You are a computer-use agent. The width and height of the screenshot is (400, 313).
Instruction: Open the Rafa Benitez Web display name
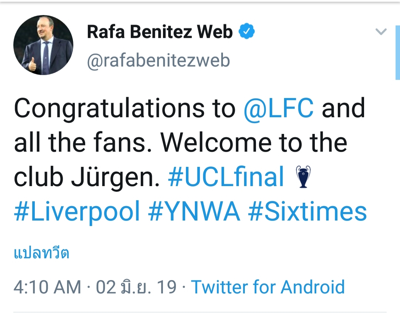[x=159, y=33]
